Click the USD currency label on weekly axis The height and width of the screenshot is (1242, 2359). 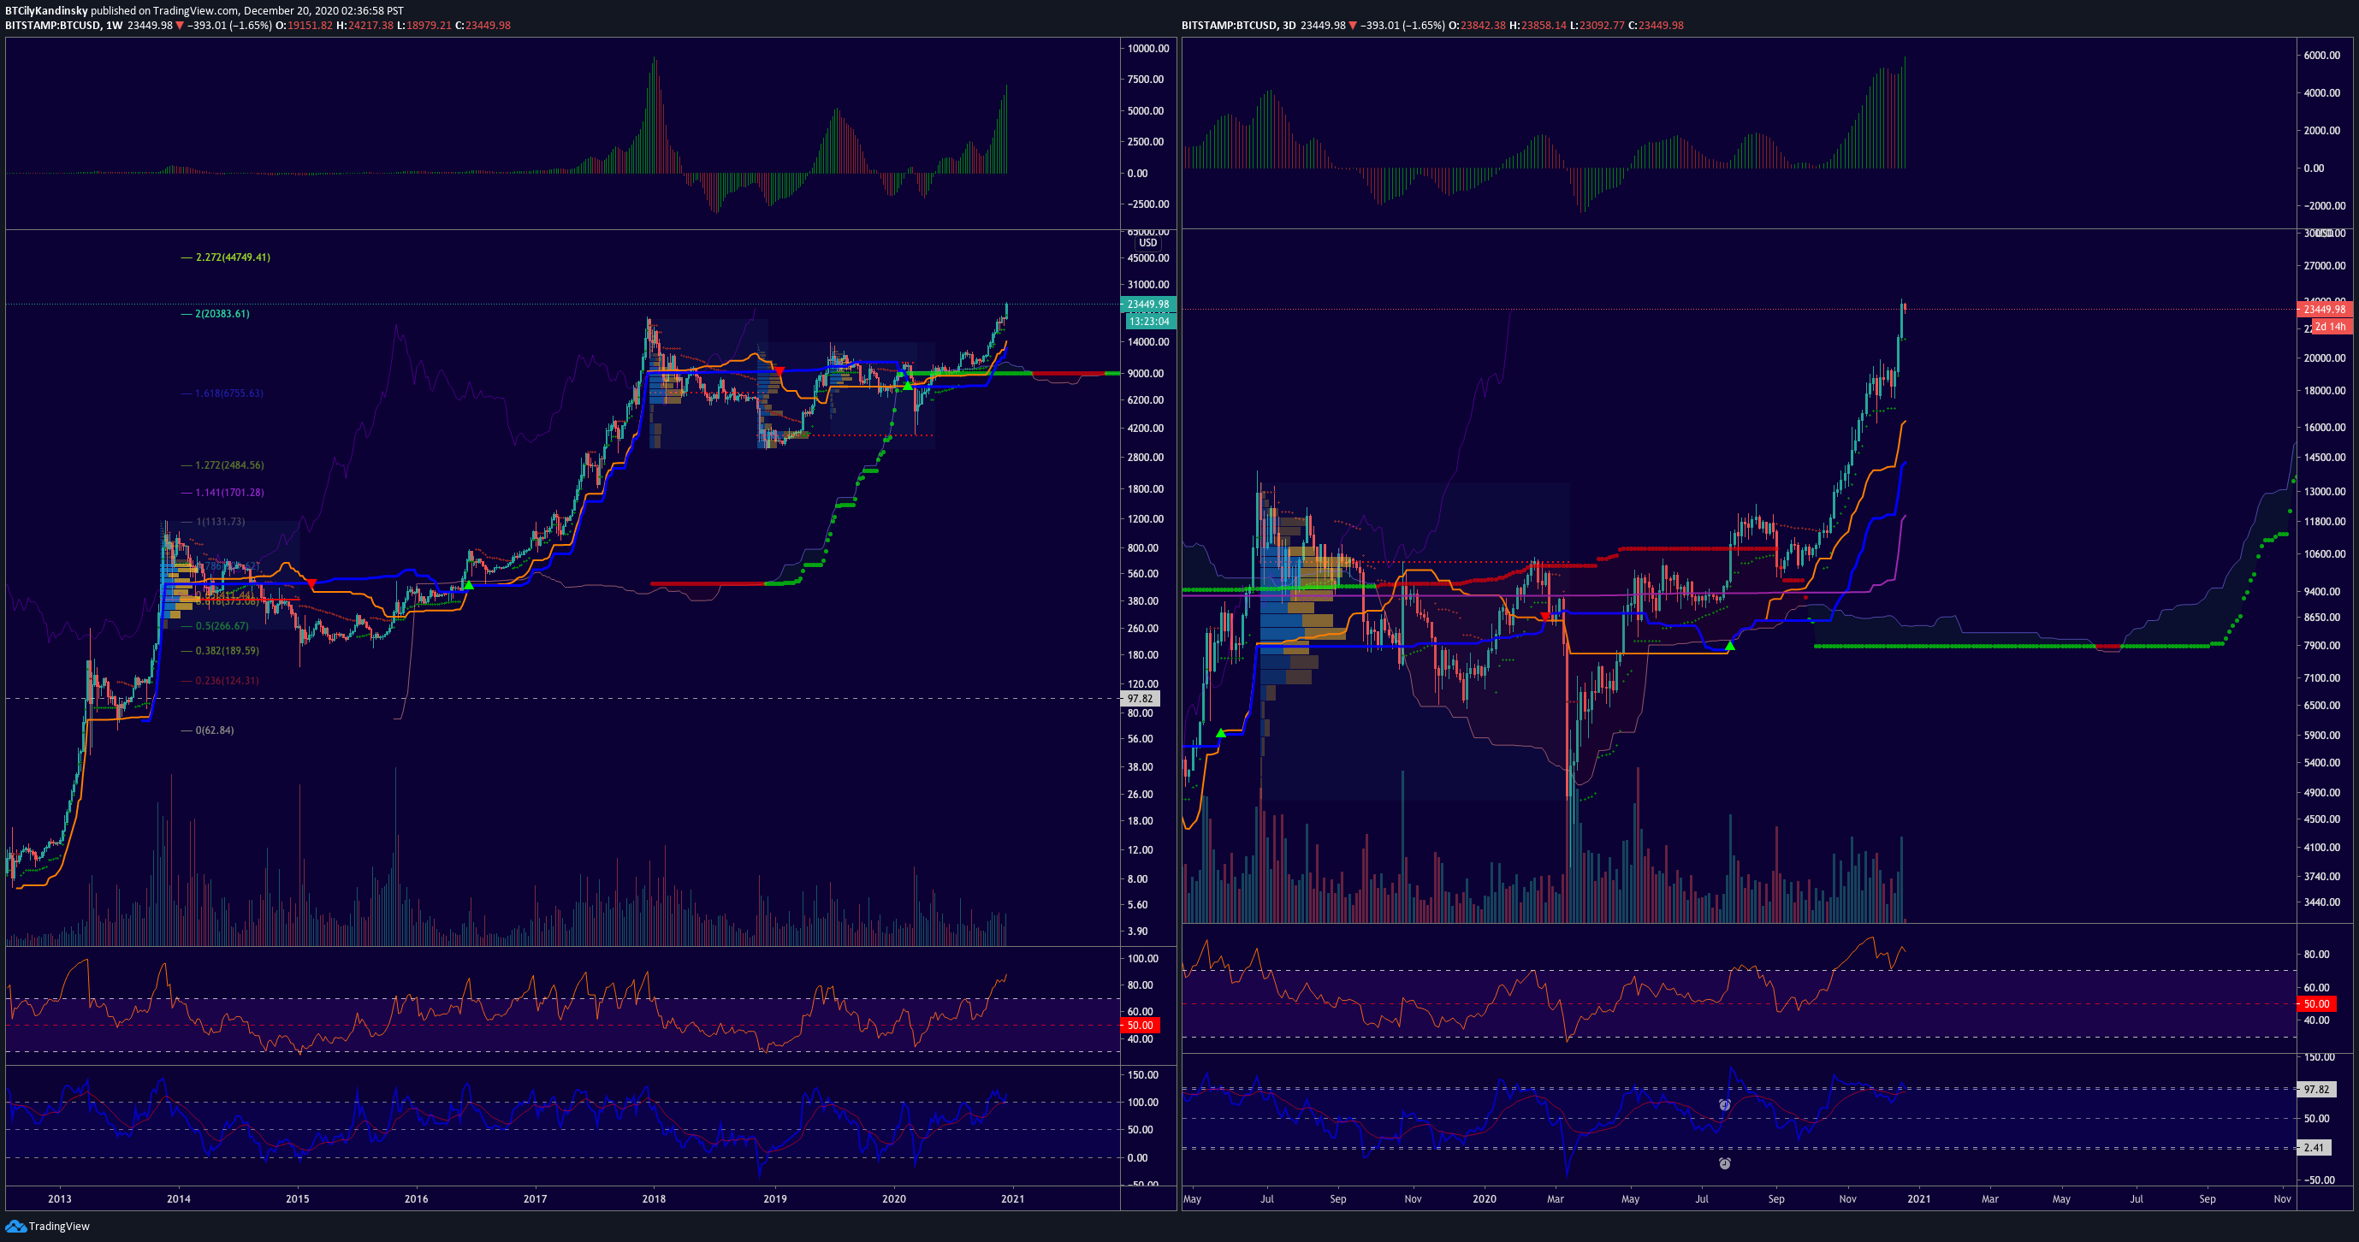1147,244
